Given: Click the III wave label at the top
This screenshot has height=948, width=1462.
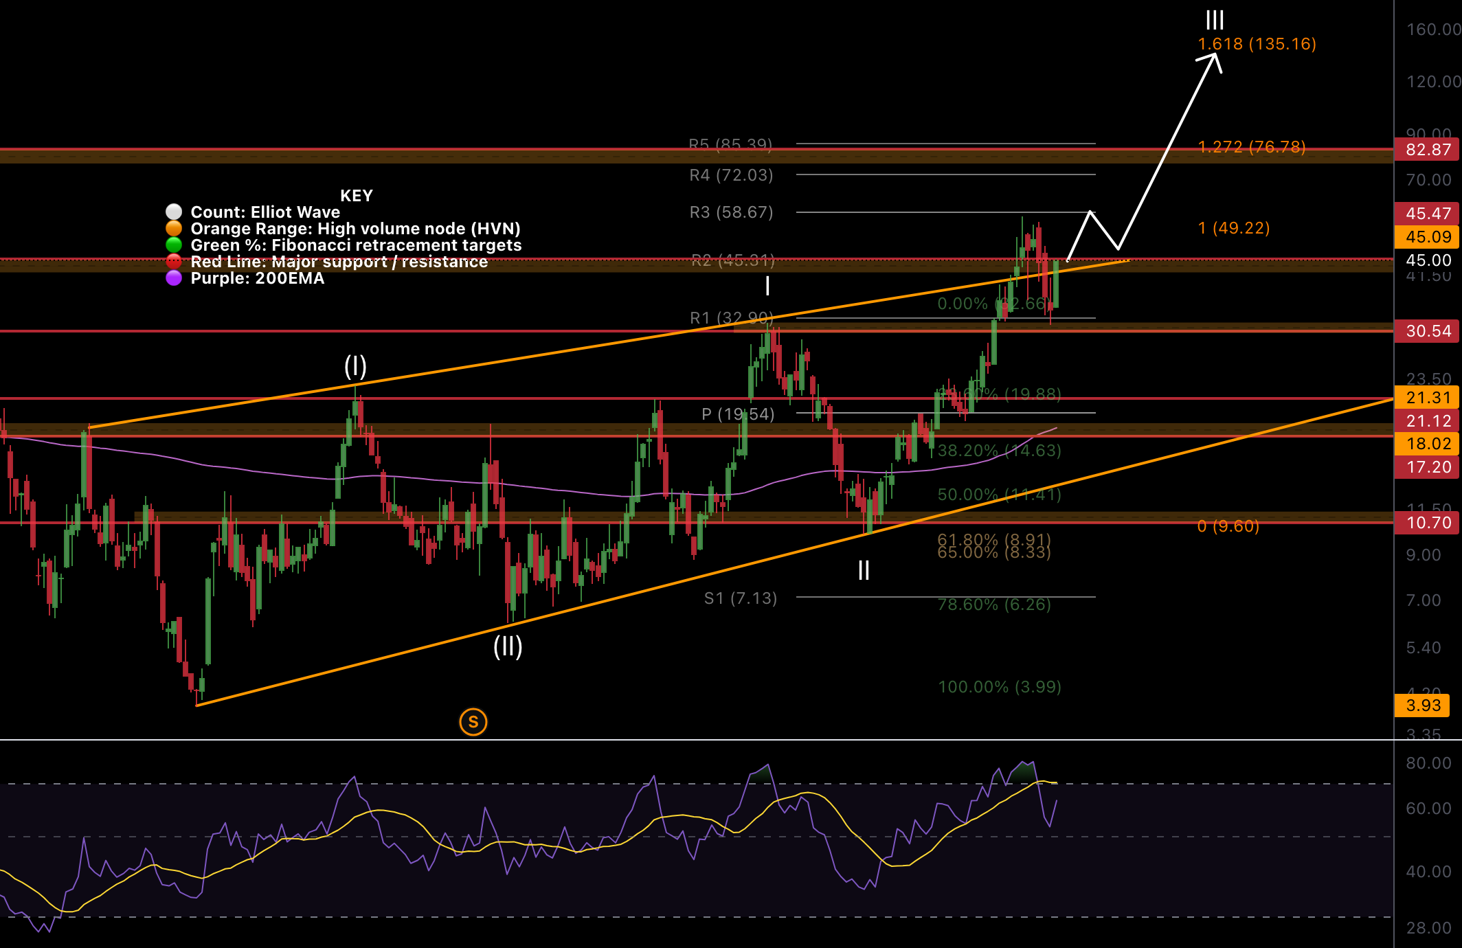Looking at the screenshot, I should point(1214,20).
